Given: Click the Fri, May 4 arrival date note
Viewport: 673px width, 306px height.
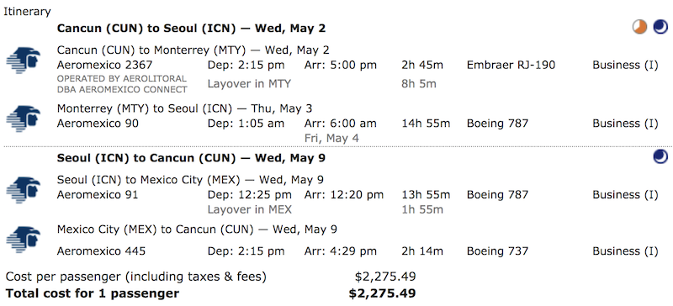Looking at the screenshot, I should tap(331, 138).
